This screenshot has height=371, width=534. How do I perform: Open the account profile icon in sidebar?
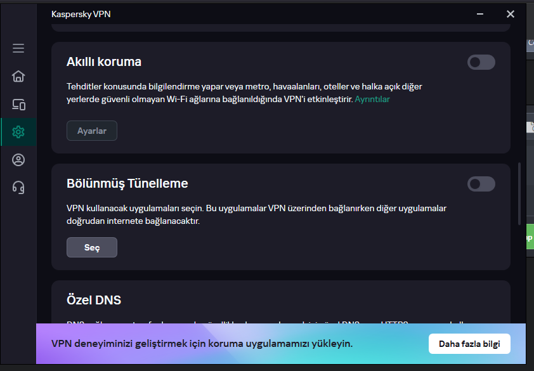pos(18,160)
